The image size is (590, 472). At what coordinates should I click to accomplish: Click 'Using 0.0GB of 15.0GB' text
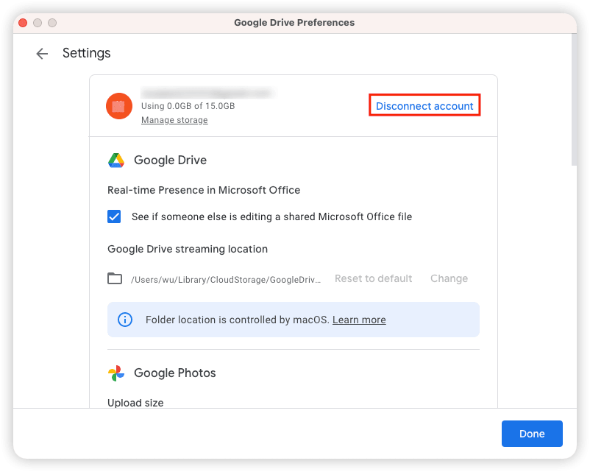click(188, 106)
